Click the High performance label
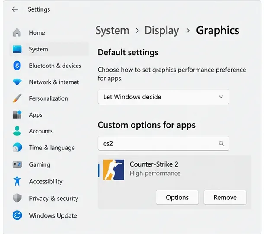The image size is (264, 234). pos(155,173)
